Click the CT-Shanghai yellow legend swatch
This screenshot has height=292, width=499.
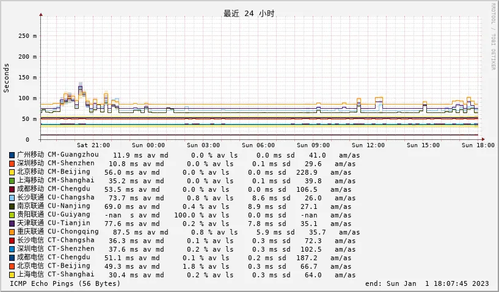tap(12, 275)
